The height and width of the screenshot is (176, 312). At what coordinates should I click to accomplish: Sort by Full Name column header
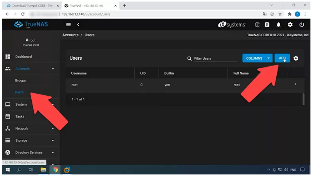point(241,73)
